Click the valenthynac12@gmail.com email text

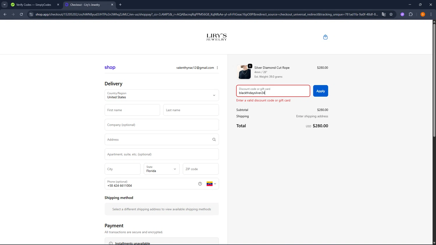pos(195,68)
